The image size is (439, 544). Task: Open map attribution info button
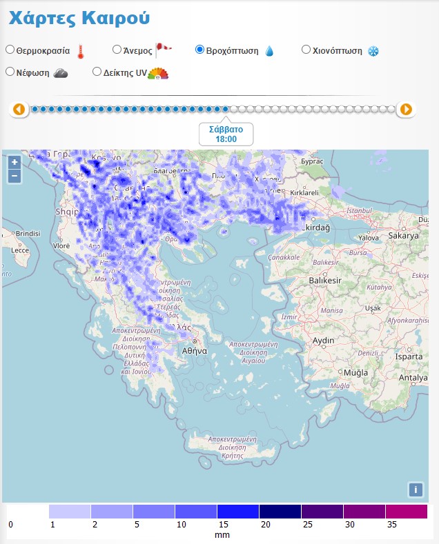[x=416, y=490]
